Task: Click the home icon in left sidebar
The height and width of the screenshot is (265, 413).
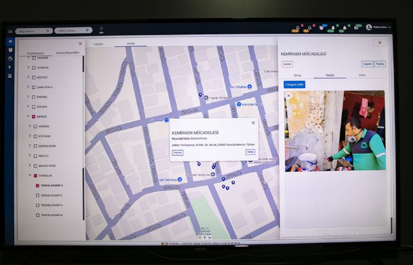Action: [10, 41]
